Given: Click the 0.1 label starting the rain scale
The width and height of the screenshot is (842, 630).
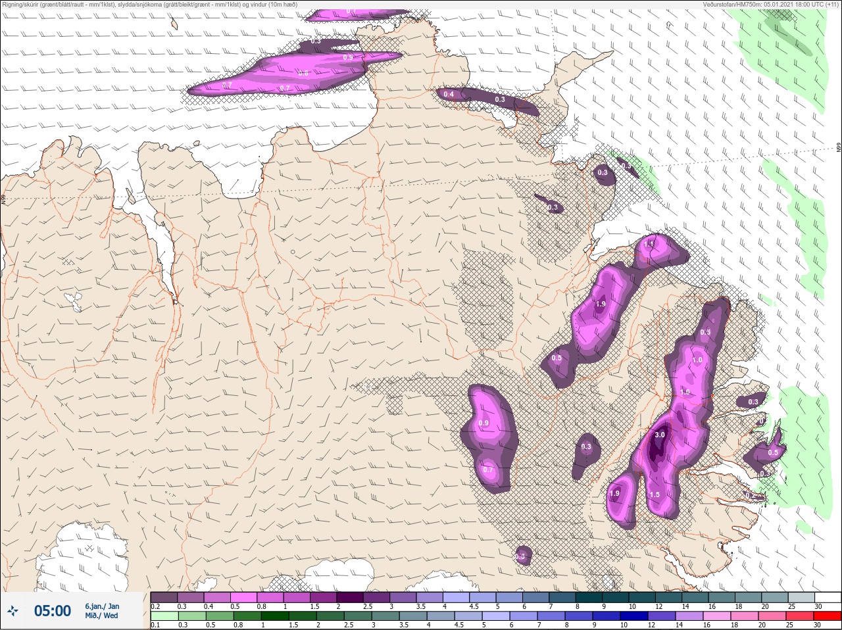Looking at the screenshot, I should pos(155,625).
